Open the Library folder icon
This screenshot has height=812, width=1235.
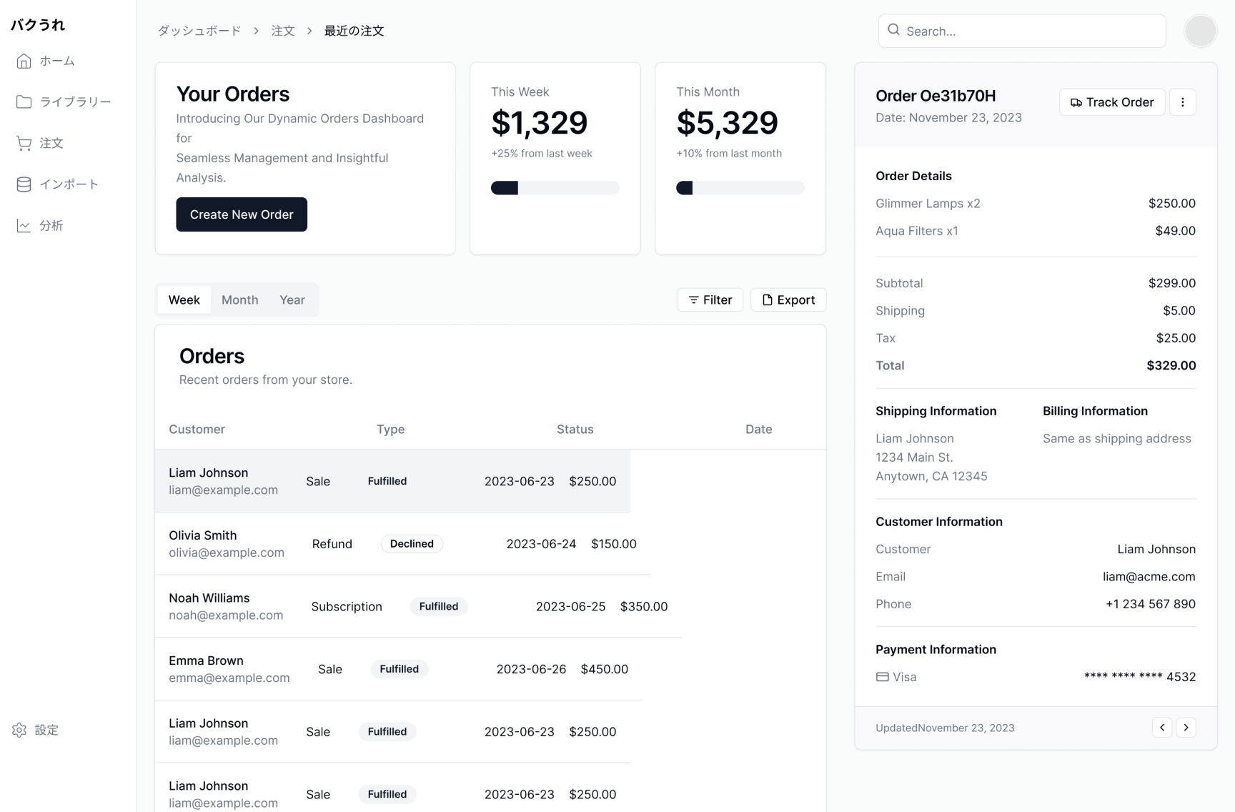coord(24,102)
